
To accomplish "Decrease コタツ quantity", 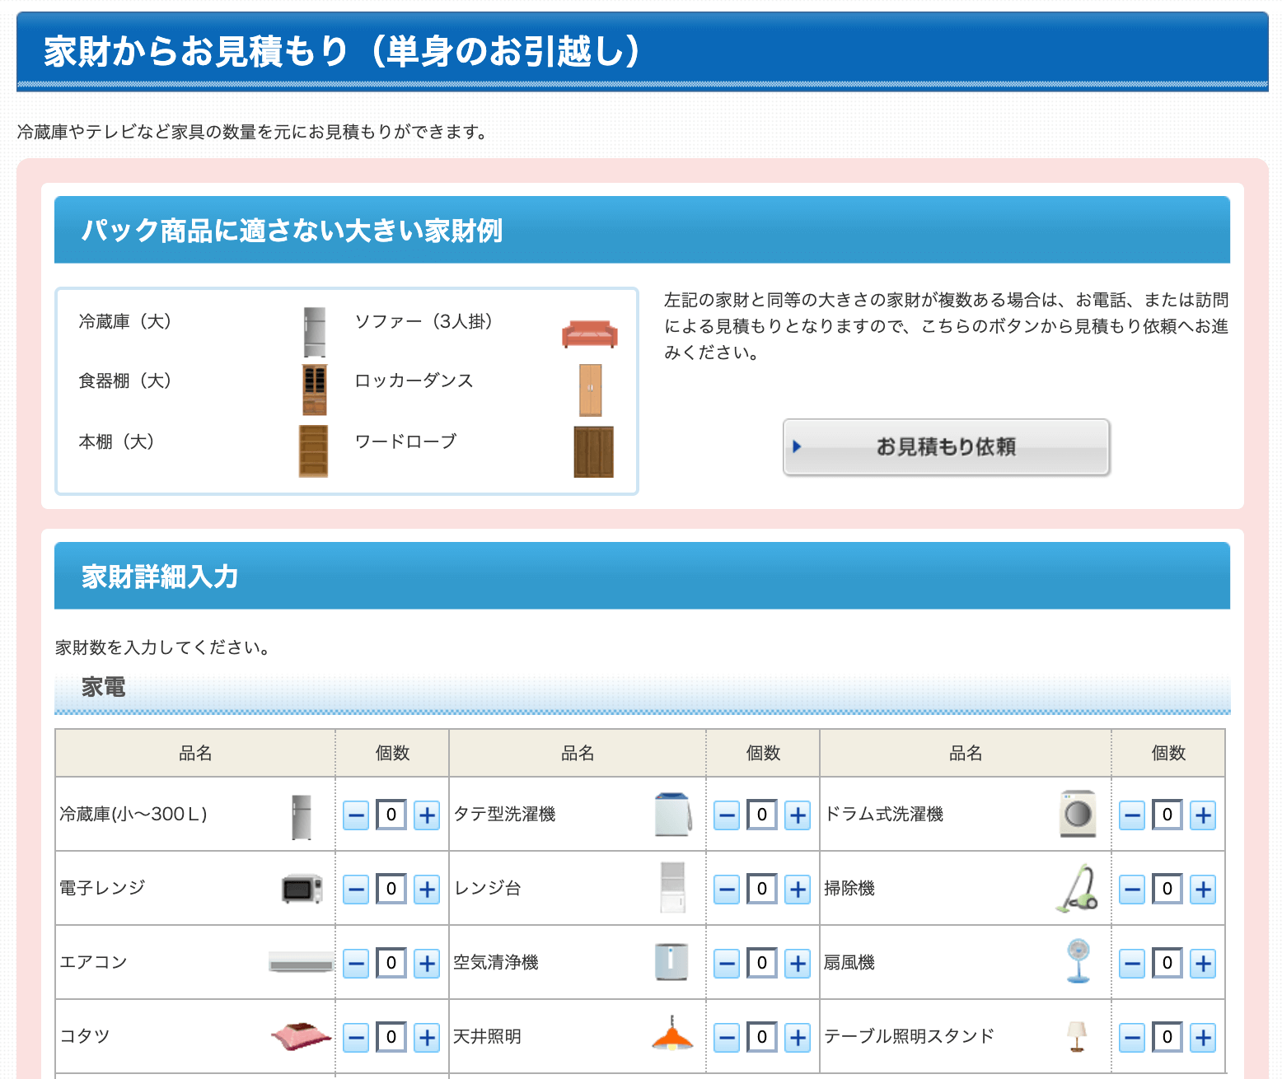I will [x=356, y=1038].
